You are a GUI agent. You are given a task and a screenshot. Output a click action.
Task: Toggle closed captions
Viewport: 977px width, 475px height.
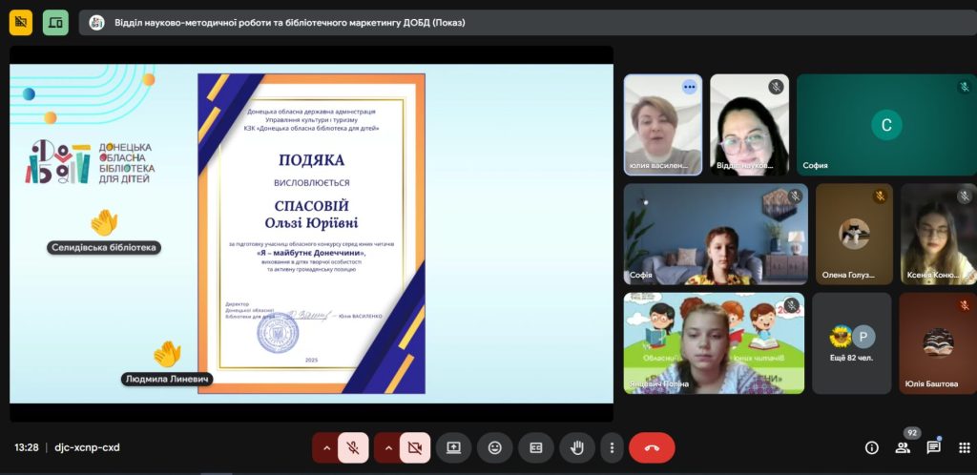[x=535, y=447]
